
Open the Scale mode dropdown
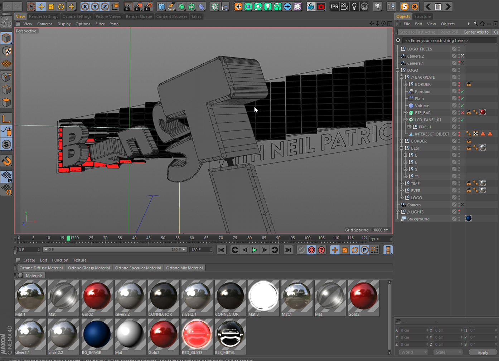point(448,352)
